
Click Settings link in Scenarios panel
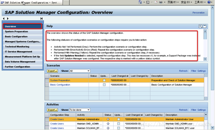point(202,71)
